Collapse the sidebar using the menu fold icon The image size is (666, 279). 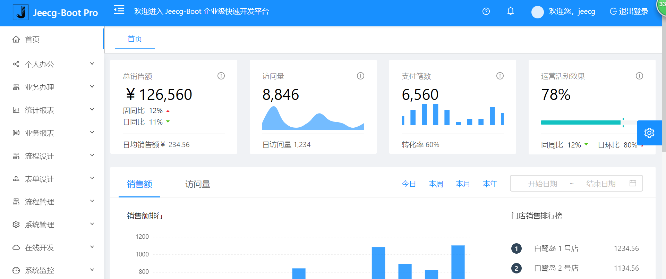pyautogui.click(x=119, y=10)
